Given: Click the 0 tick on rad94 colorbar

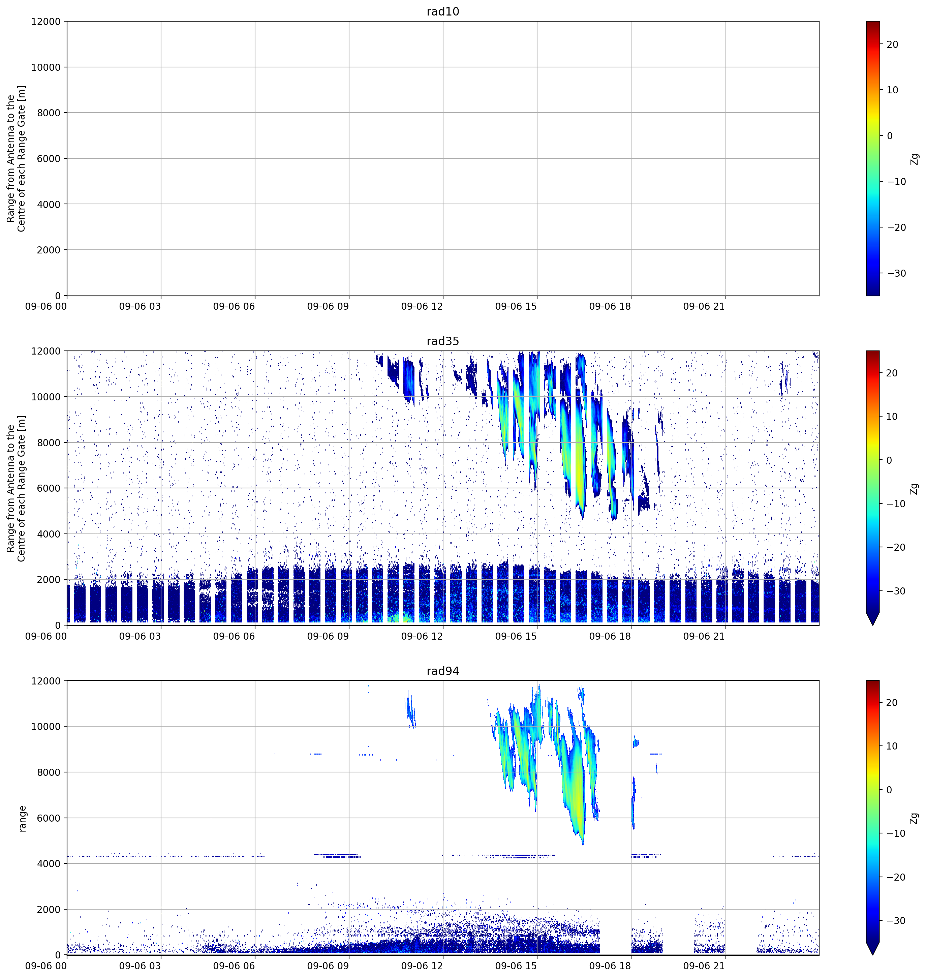Looking at the screenshot, I should point(890,790).
